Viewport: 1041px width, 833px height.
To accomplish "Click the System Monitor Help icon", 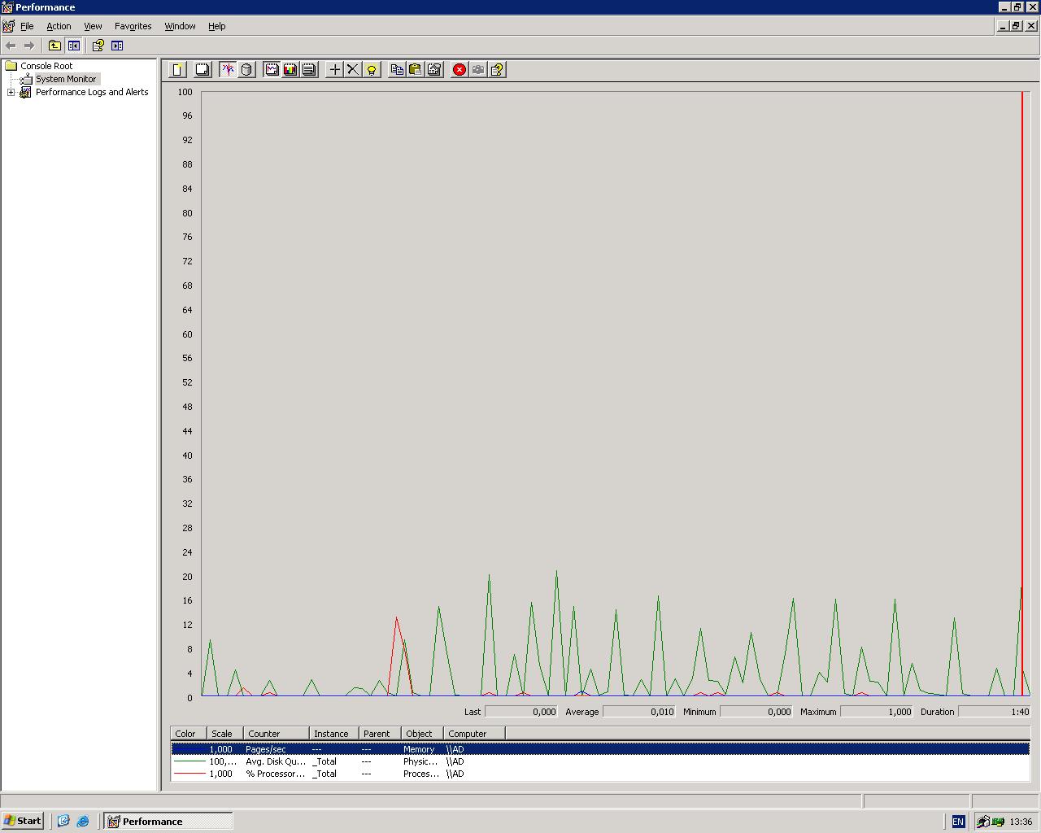I will [x=497, y=69].
